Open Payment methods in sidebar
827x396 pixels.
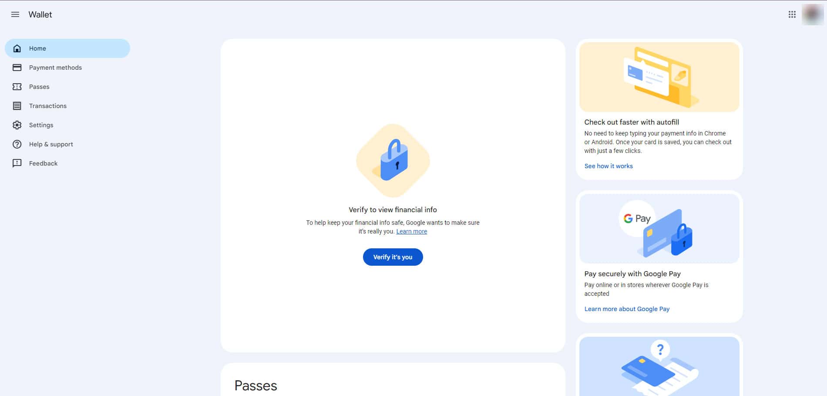(67, 68)
